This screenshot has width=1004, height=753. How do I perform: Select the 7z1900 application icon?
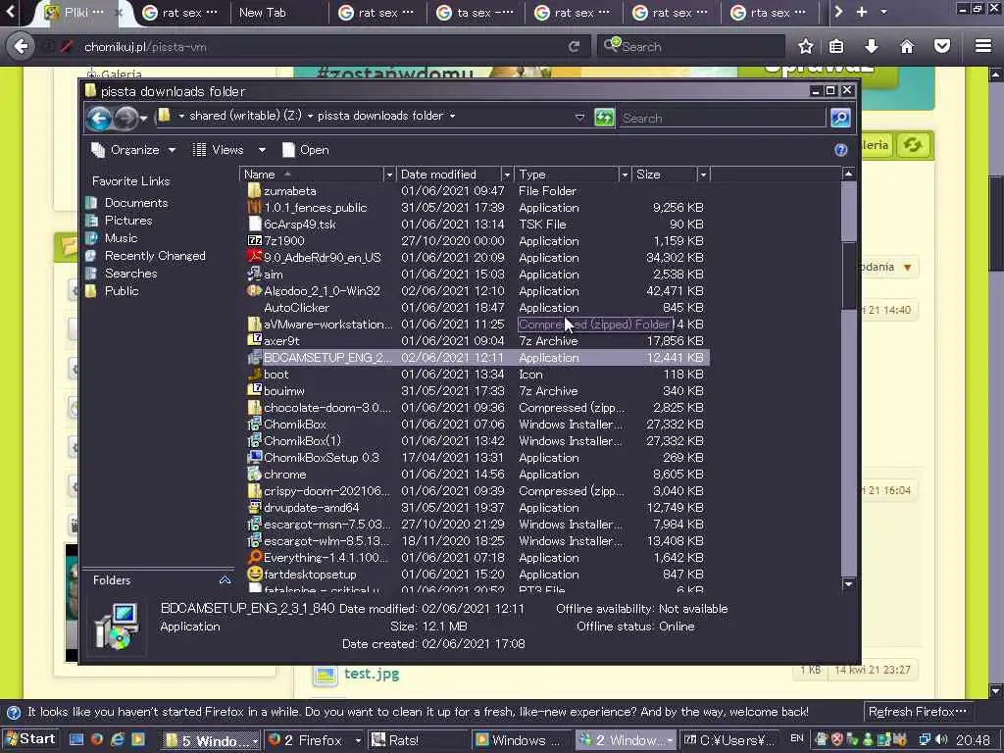[254, 241]
